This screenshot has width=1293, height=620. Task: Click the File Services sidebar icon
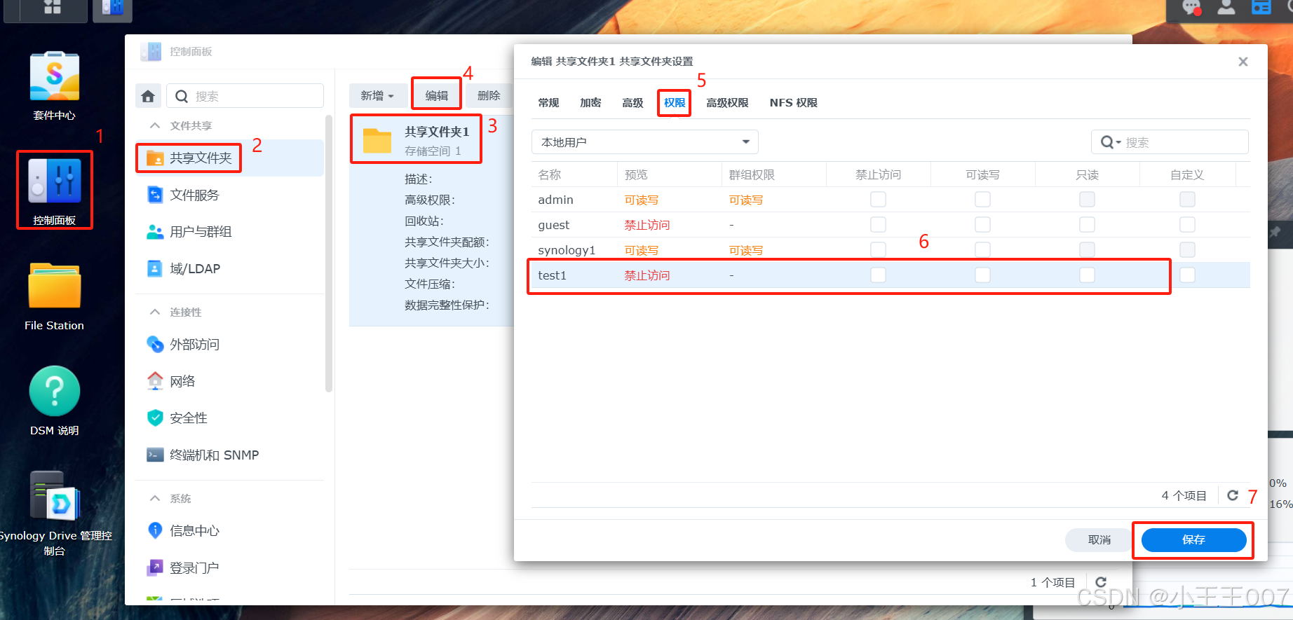(155, 195)
